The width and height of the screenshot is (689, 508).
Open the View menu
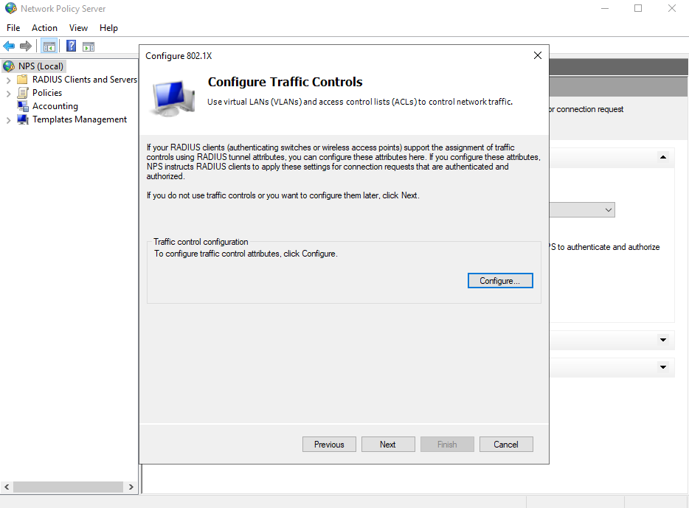[x=78, y=28]
